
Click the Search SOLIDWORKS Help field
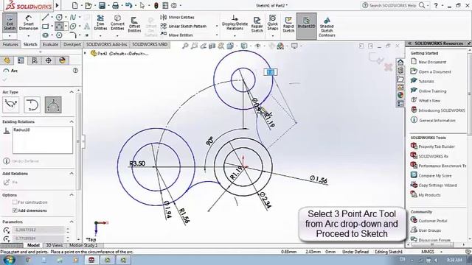393,5
